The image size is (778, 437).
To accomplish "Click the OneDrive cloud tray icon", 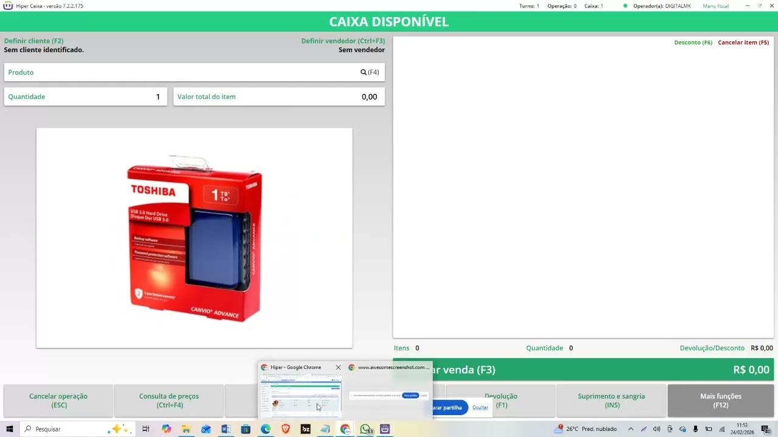I will tap(683, 429).
